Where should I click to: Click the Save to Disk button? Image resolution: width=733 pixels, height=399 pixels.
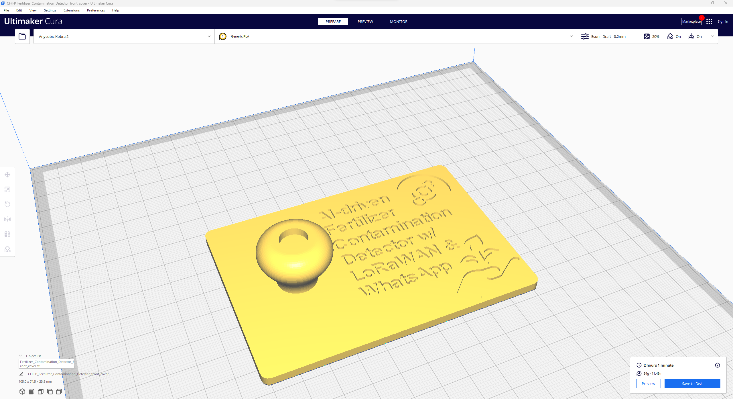[692, 384]
